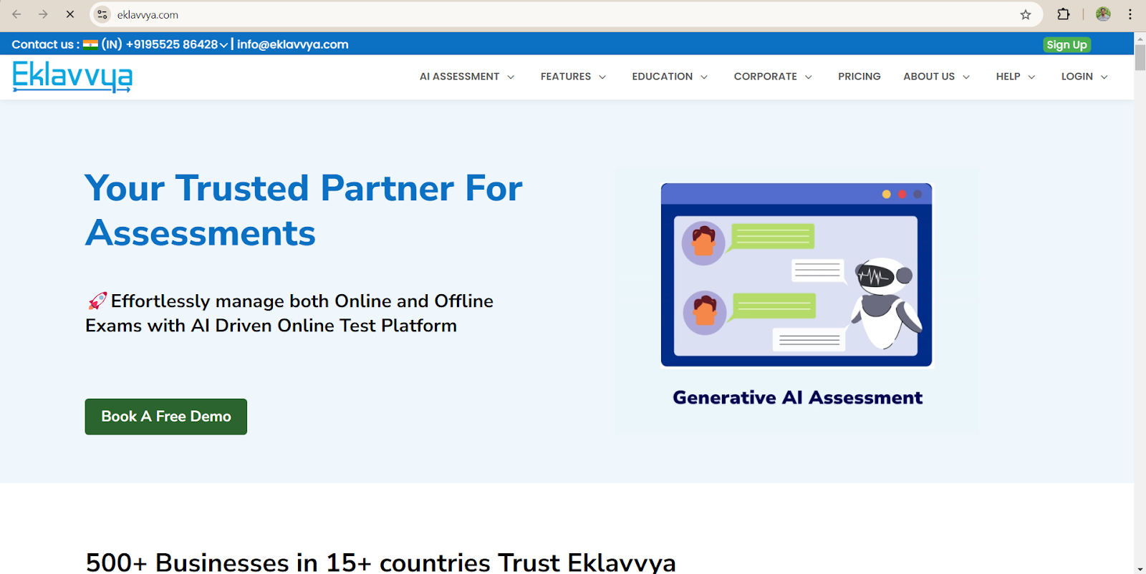Bookmark this page with the star icon
The height and width of the screenshot is (574, 1146).
click(x=1026, y=14)
